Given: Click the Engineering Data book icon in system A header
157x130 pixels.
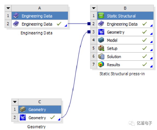Looking at the screenshot, I should (x=16, y=16).
